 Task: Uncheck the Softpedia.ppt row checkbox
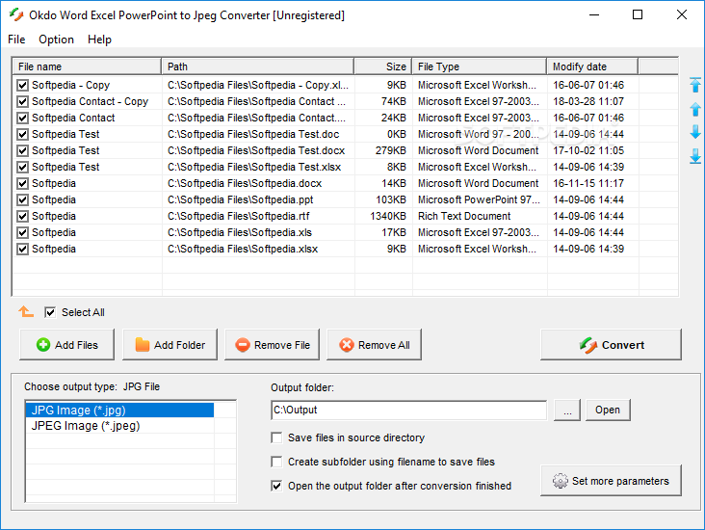[x=22, y=199]
